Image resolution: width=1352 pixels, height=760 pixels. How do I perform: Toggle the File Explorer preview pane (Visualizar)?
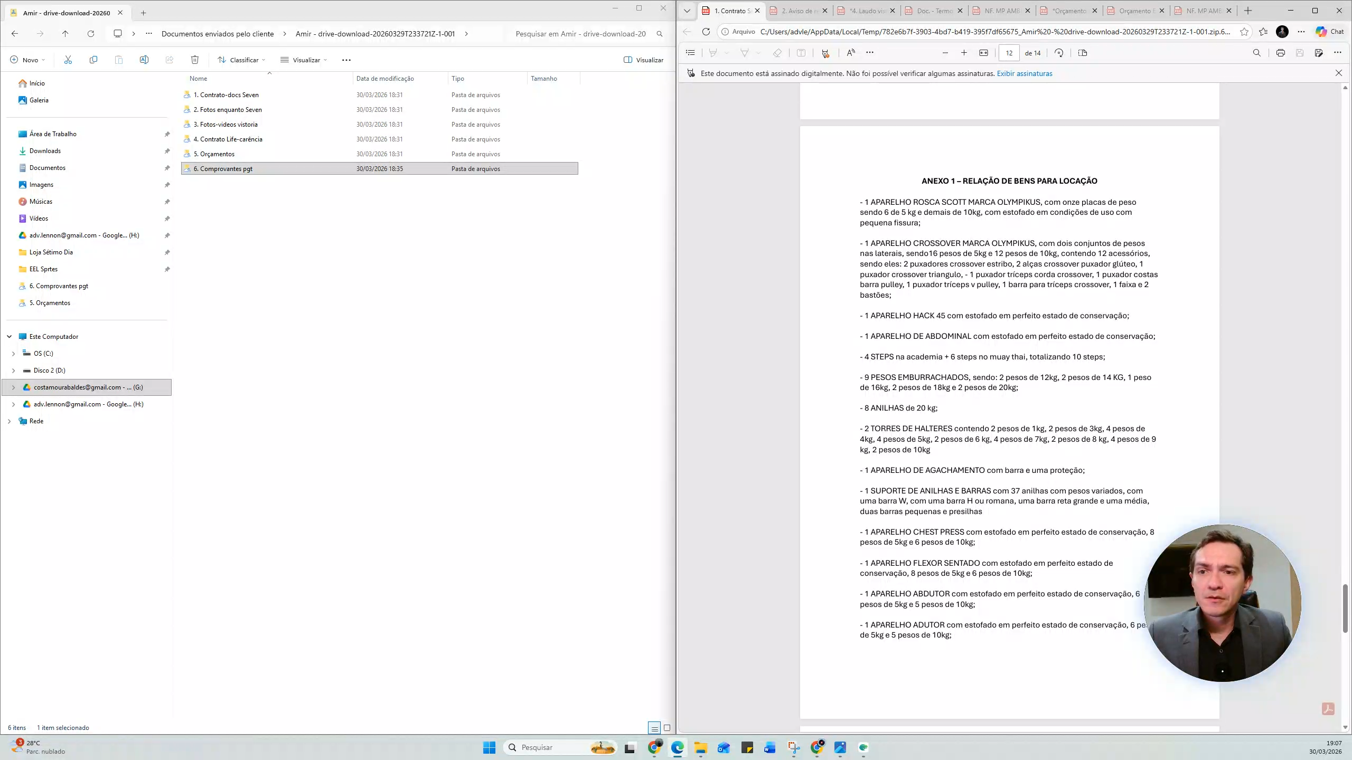click(643, 60)
